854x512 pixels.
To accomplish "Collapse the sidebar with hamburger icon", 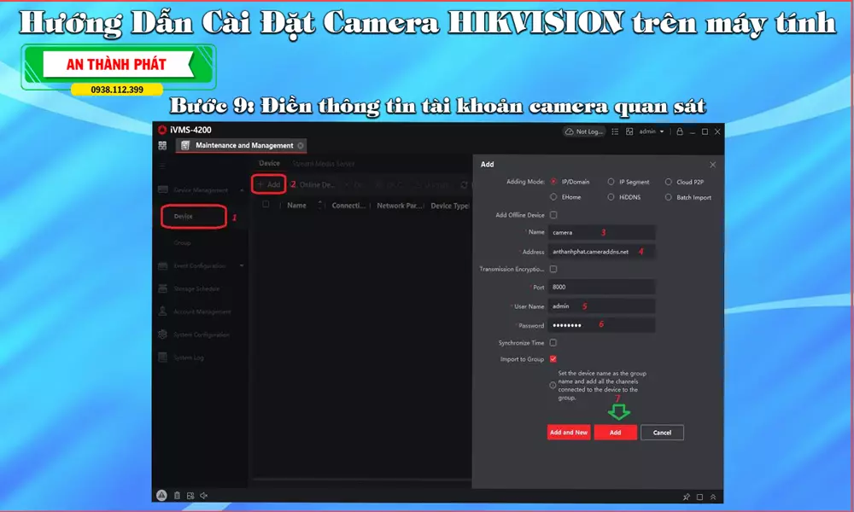I will [162, 166].
